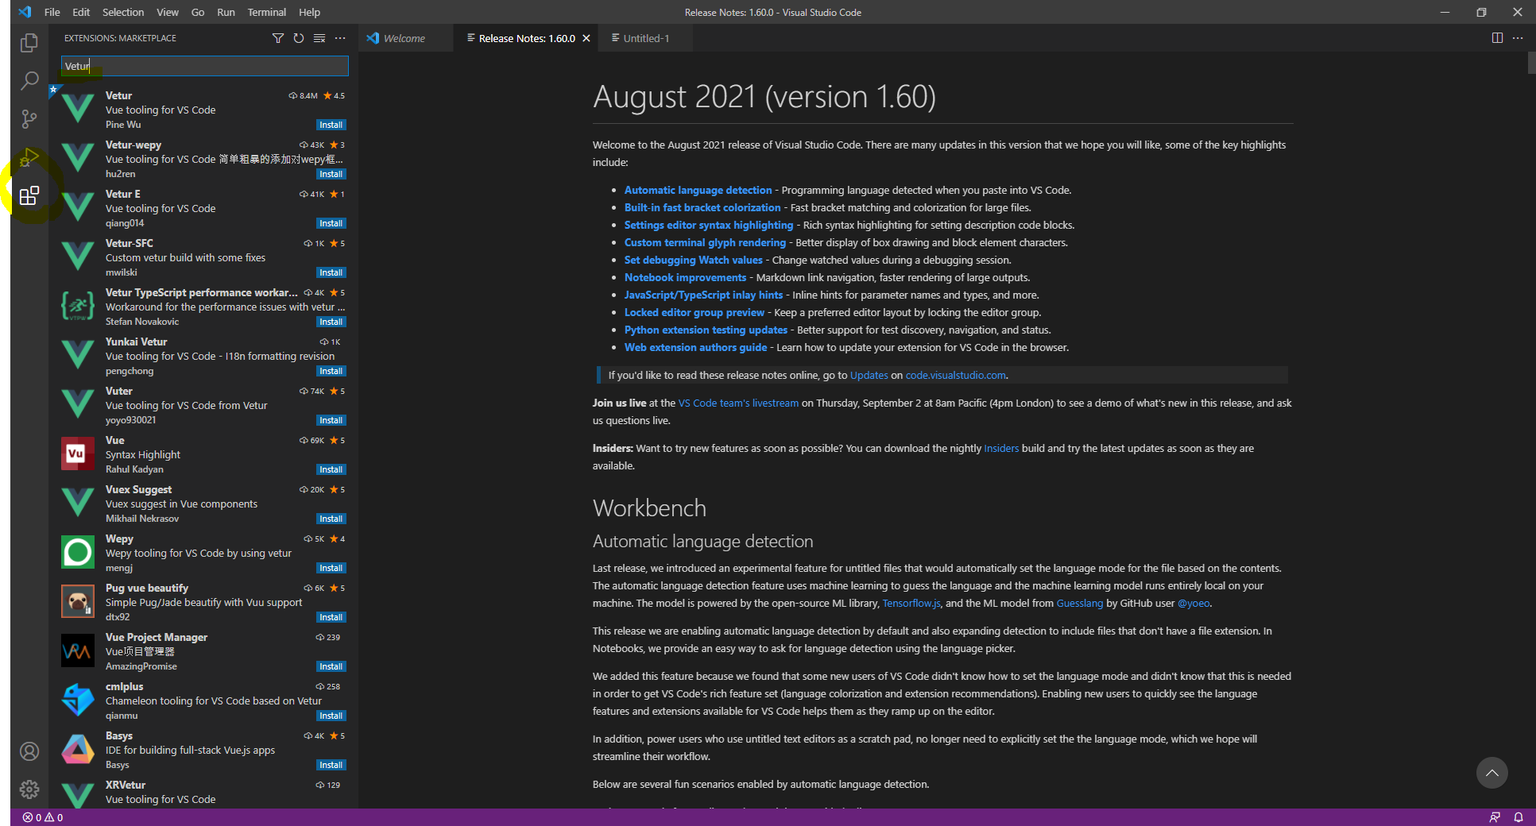Open the Edit menu
The image size is (1536, 826).
[x=81, y=12]
